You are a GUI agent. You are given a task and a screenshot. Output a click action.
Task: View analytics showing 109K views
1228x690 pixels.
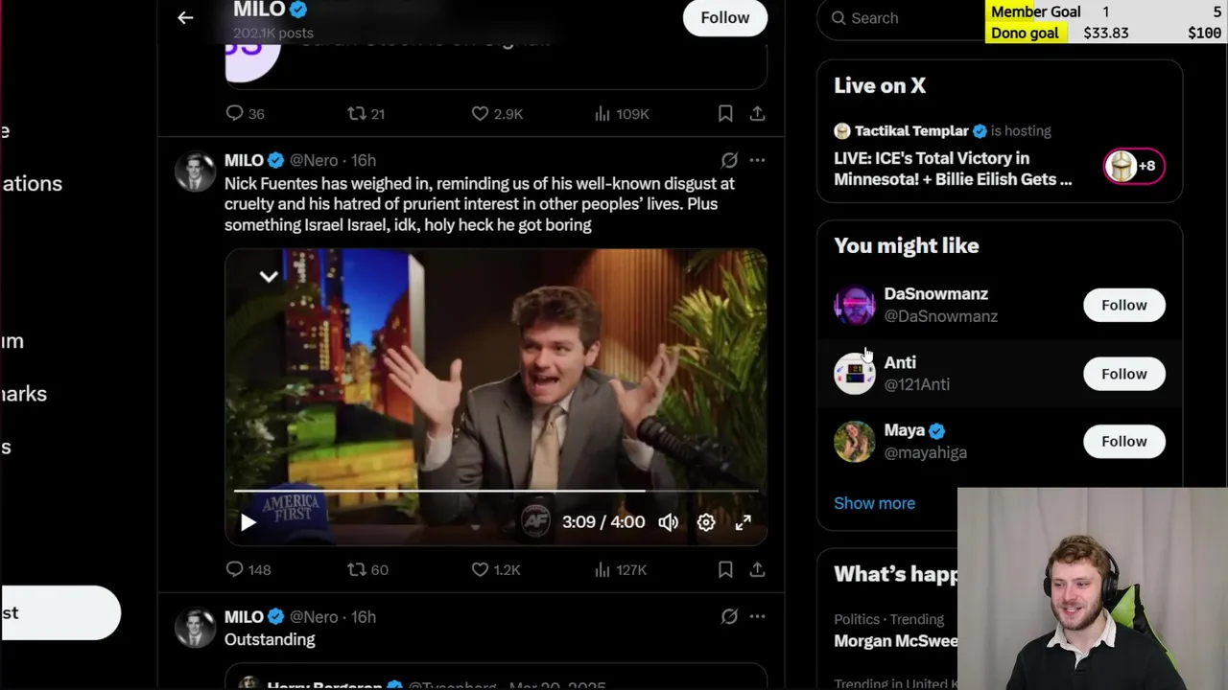(622, 113)
